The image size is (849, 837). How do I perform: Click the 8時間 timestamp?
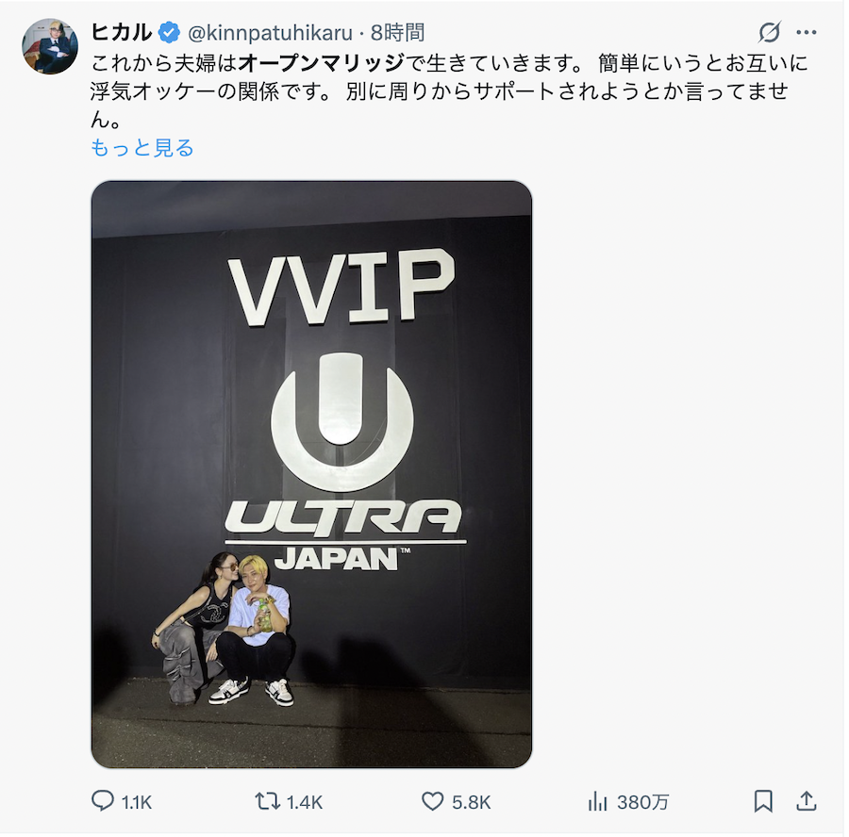[397, 33]
